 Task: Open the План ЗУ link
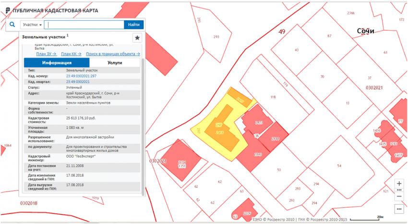coord(46,54)
